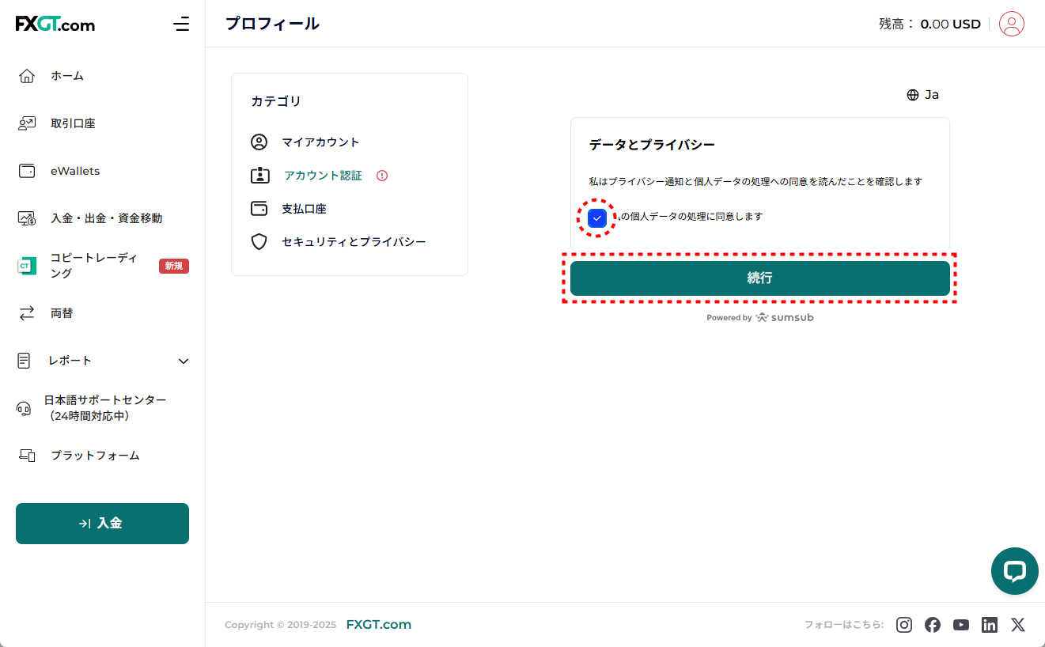Viewport: 1045px width, 647px height.
Task: Open the FXGT.com footer link
Action: point(378,625)
